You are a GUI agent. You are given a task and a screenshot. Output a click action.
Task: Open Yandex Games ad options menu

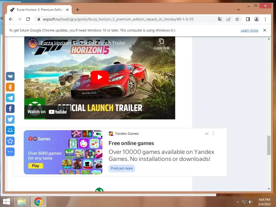(x=213, y=134)
